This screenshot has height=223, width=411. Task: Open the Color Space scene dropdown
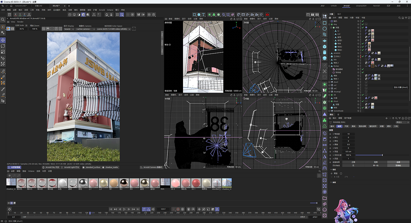click(x=114, y=29)
